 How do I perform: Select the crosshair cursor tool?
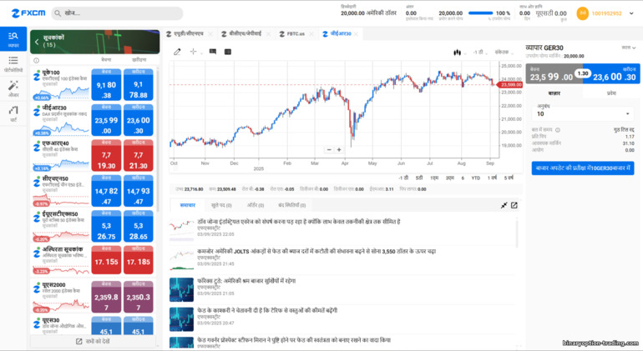click(x=193, y=52)
